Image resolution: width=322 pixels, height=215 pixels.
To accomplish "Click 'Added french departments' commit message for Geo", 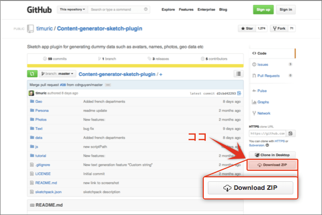I will [104, 101].
